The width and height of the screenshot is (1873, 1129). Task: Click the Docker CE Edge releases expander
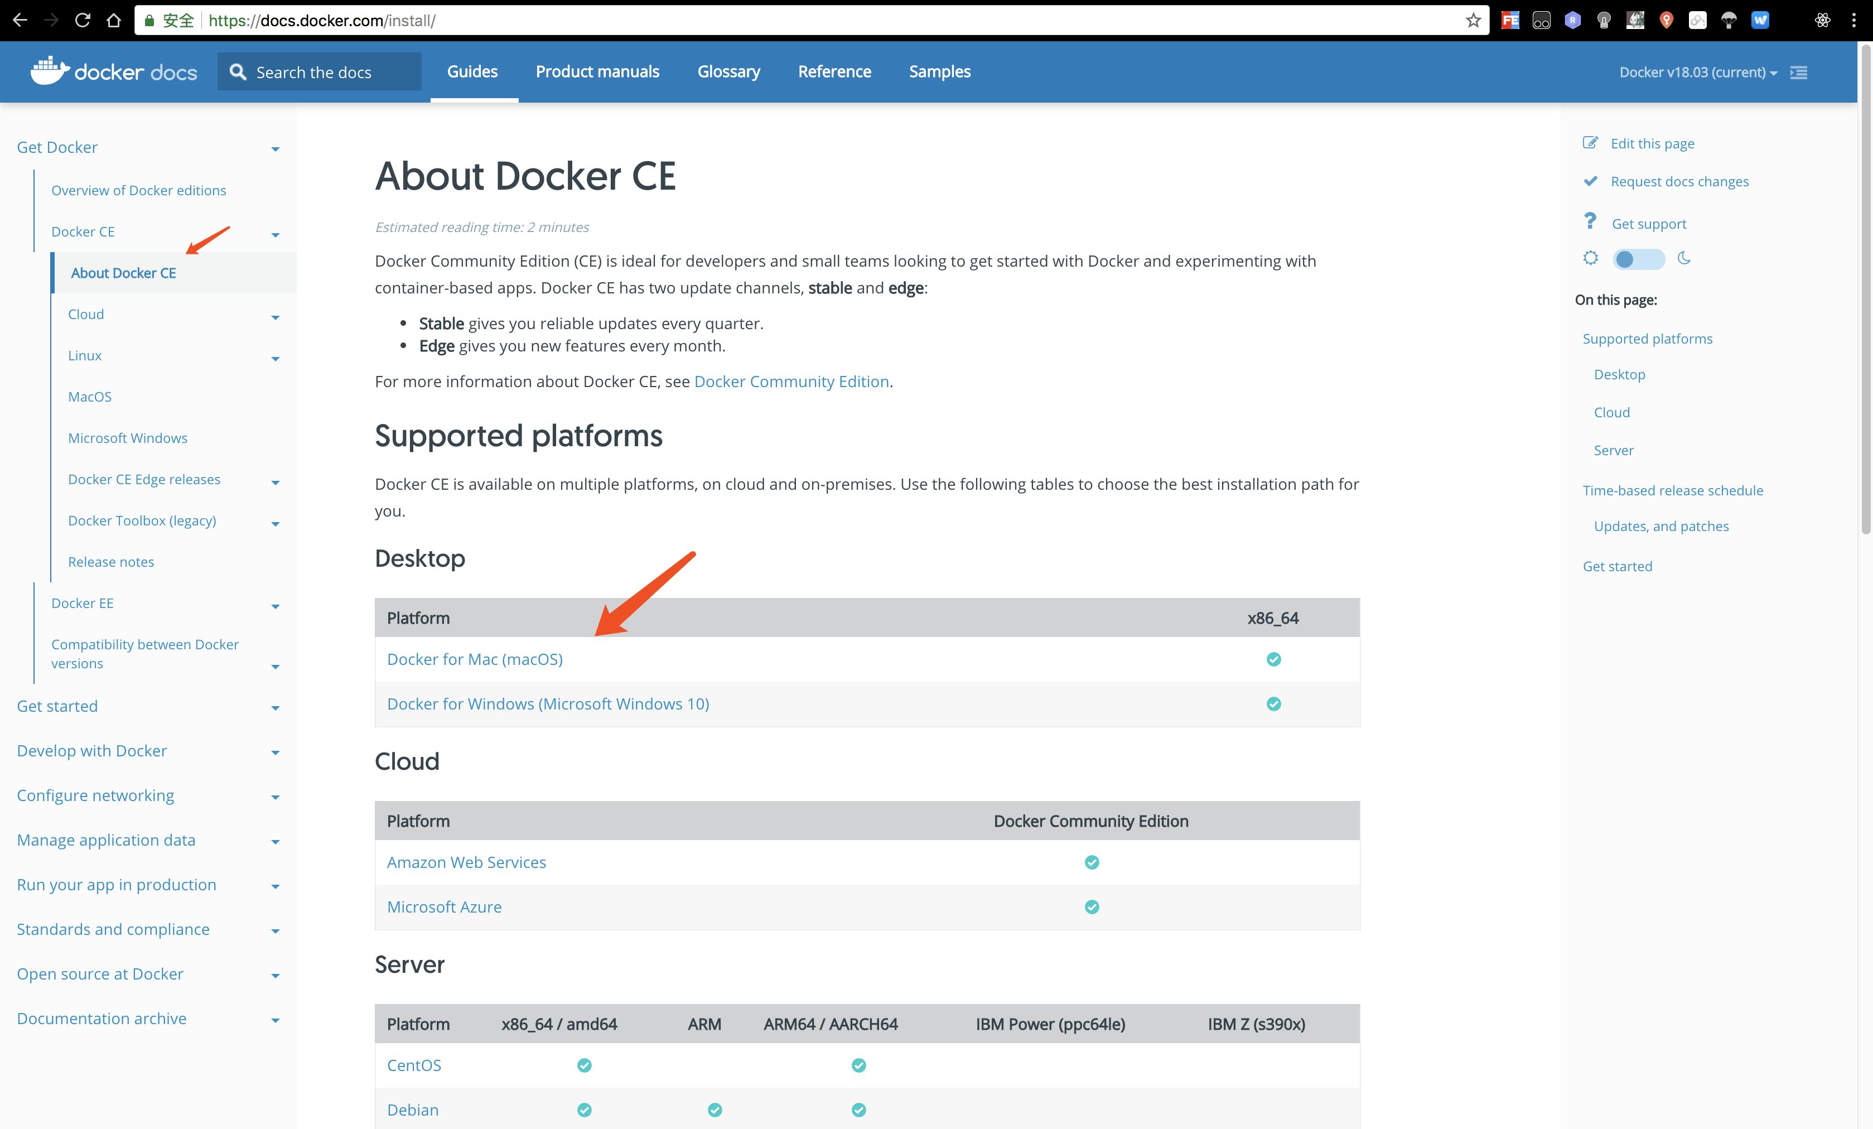click(276, 480)
